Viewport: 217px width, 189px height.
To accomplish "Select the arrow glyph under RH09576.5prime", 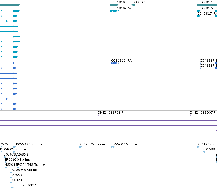I will (81, 147).
